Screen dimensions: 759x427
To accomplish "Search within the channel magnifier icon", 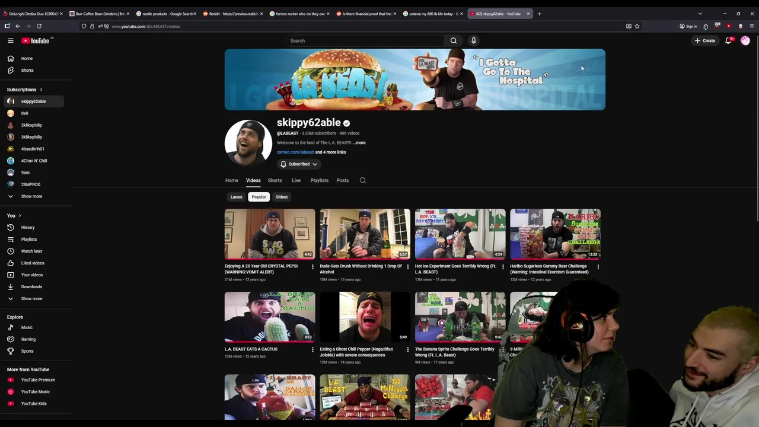I will coord(363,180).
